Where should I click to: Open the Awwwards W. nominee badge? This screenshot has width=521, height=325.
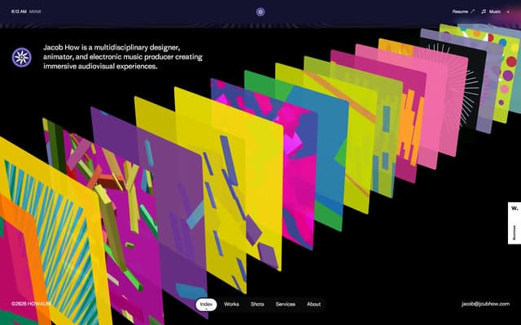[x=514, y=223]
